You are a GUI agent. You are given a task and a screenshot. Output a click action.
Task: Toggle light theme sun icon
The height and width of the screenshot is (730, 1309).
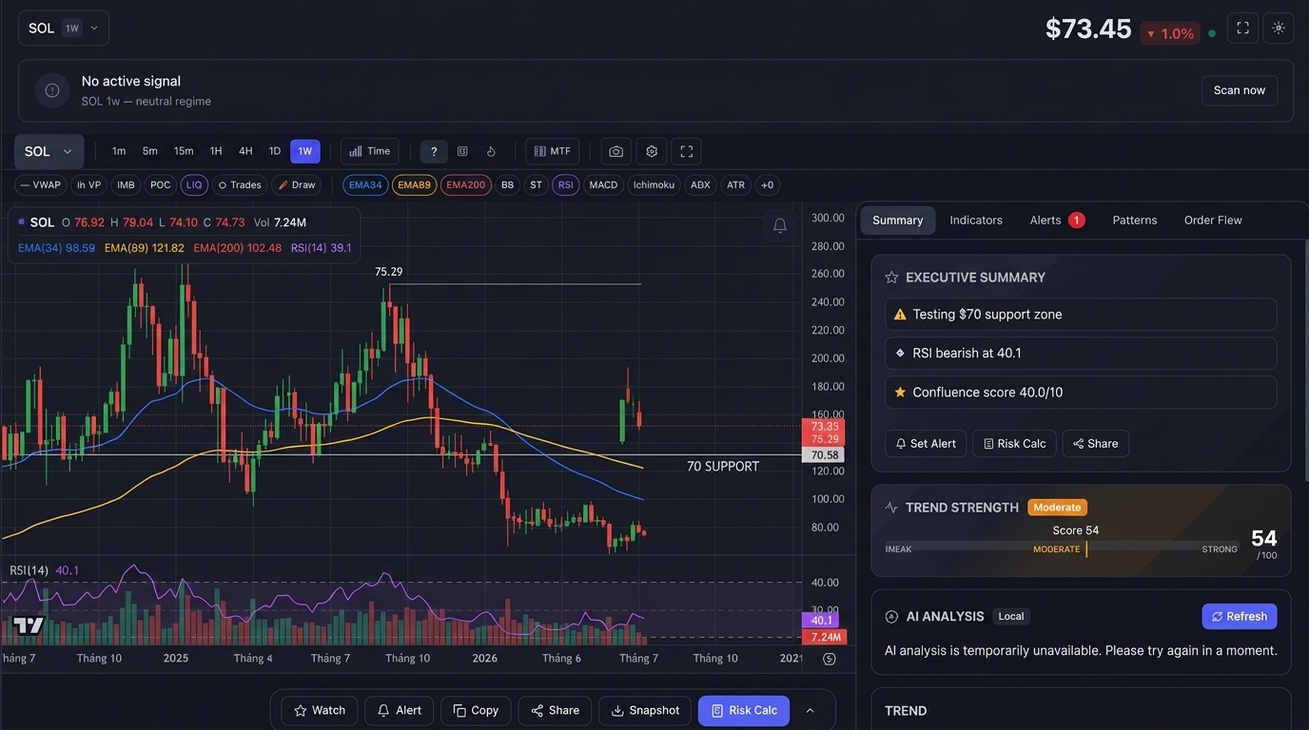(1279, 29)
